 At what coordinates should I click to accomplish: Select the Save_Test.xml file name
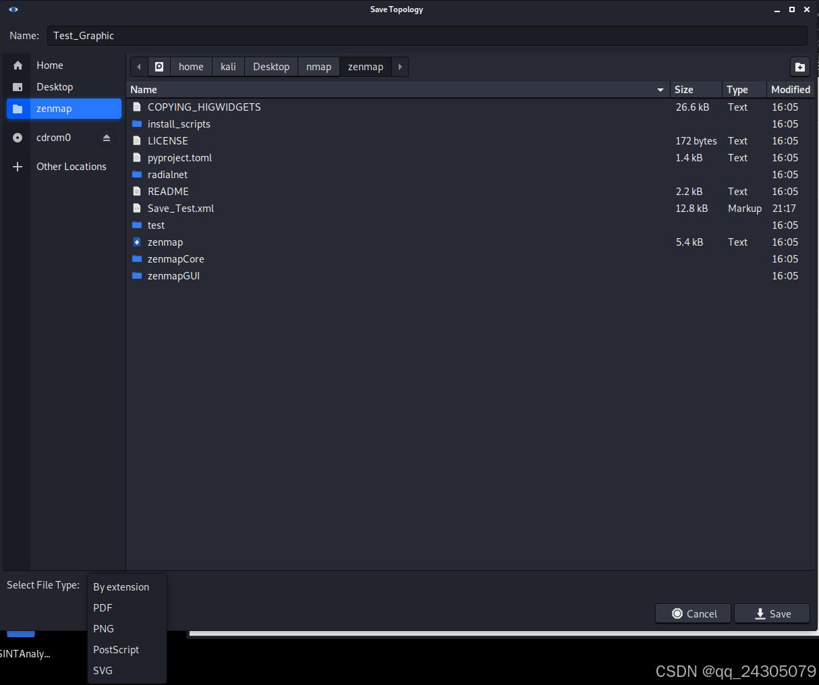tap(181, 209)
